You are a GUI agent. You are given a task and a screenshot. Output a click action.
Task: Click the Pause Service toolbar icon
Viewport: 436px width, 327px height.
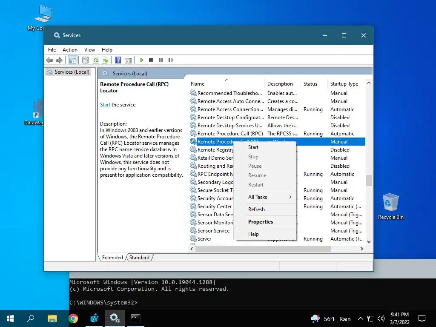pos(161,60)
